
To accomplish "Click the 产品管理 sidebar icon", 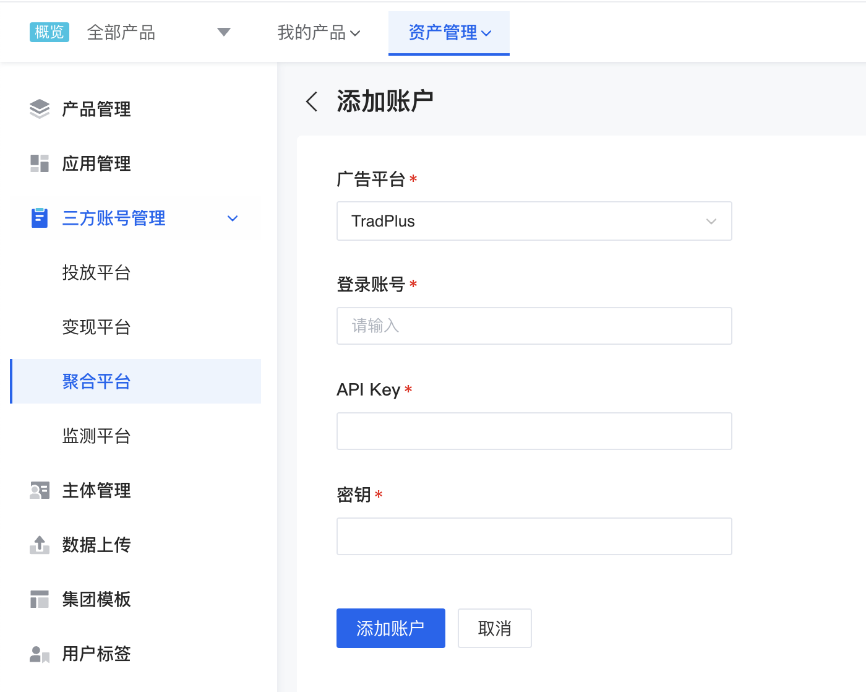I will point(39,108).
